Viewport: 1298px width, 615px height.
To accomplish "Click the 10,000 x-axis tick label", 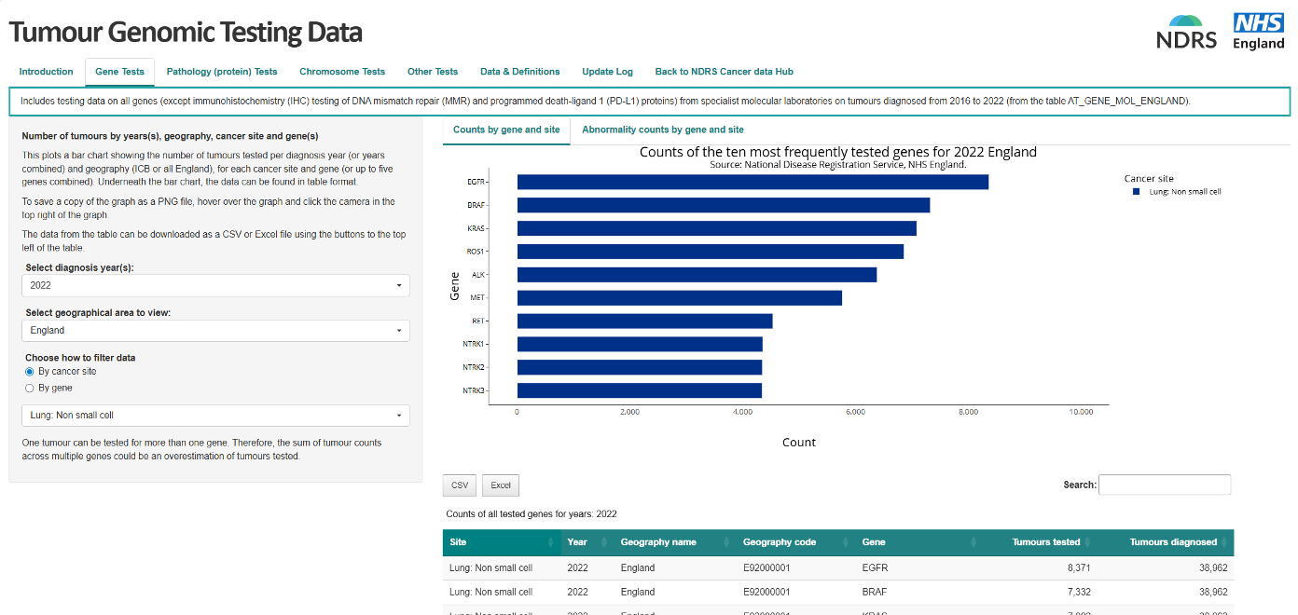I will [x=1082, y=412].
